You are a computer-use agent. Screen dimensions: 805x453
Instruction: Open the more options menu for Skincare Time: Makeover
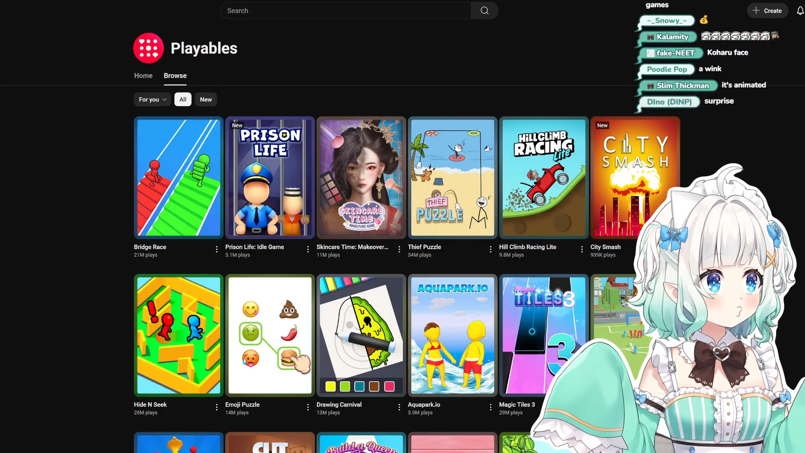tap(399, 250)
